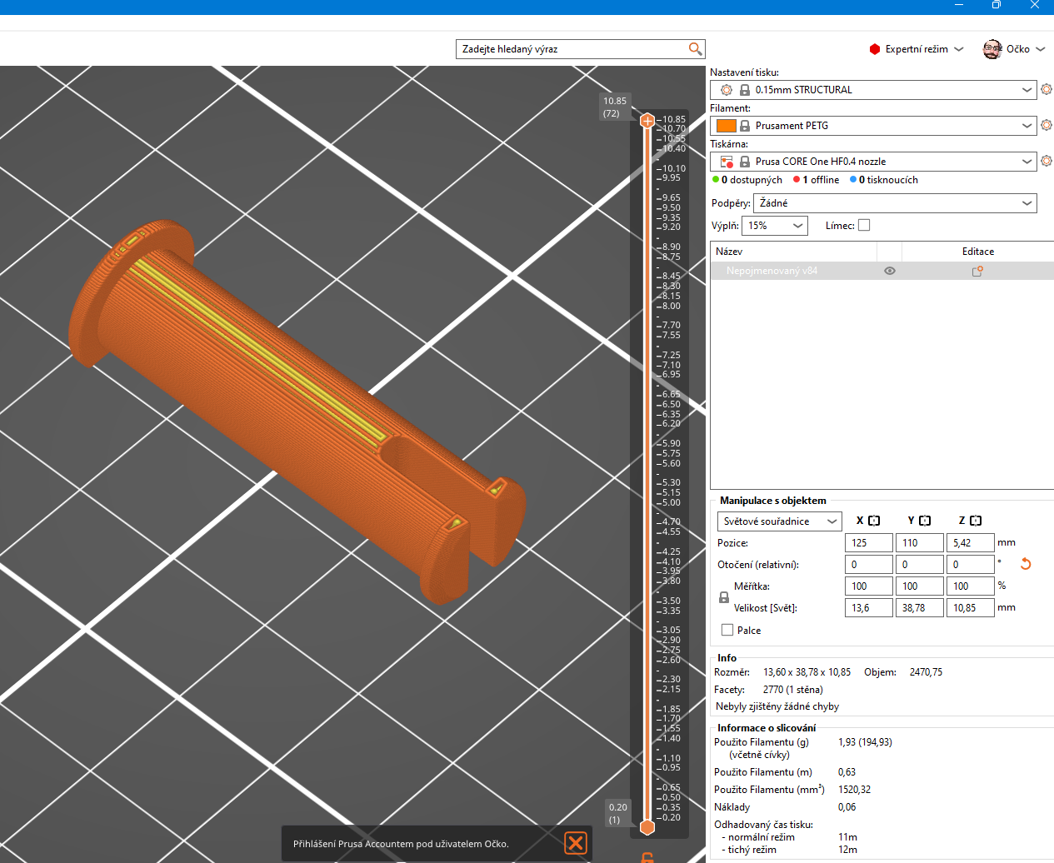The width and height of the screenshot is (1054, 863).
Task: Click the top layer slider handle at 10.85
Action: click(x=647, y=121)
